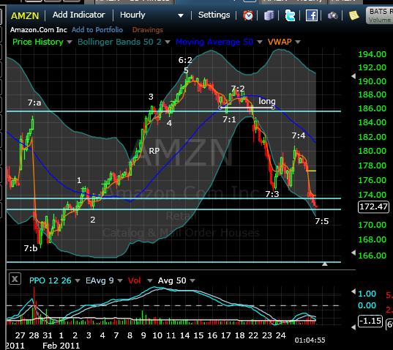
Task: Click the Moving Average 50 label
Action: click(x=214, y=42)
